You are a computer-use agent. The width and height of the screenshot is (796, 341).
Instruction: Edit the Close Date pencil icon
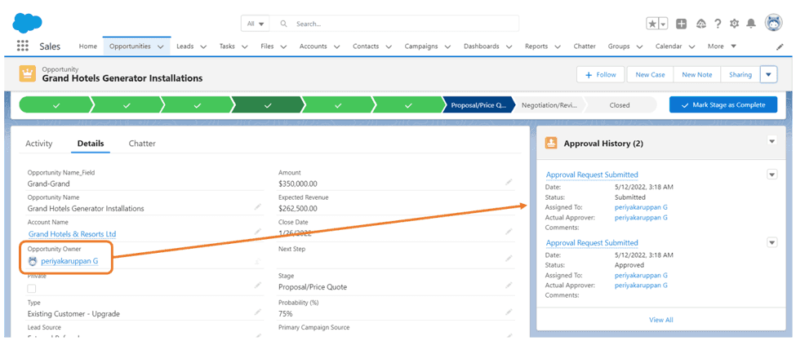pos(509,232)
